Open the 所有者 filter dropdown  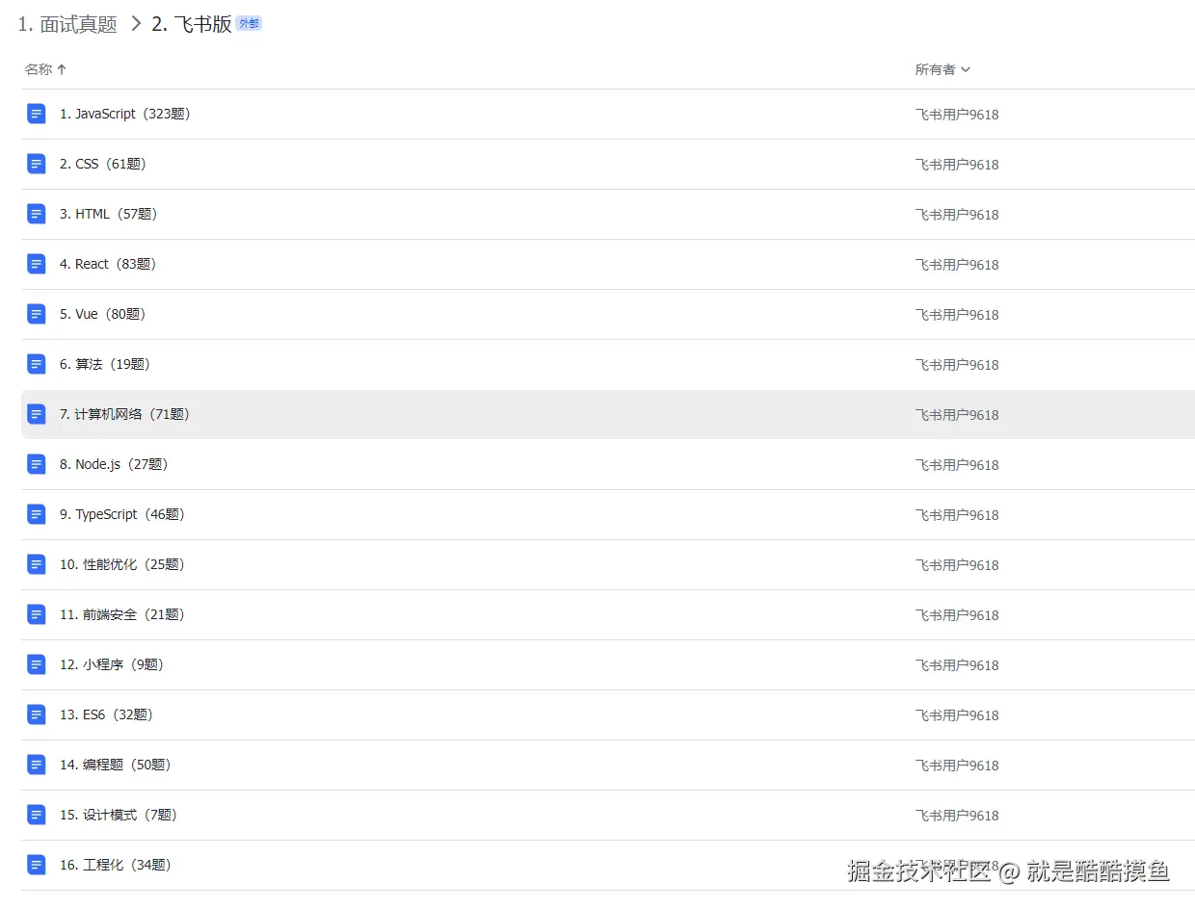pos(943,68)
